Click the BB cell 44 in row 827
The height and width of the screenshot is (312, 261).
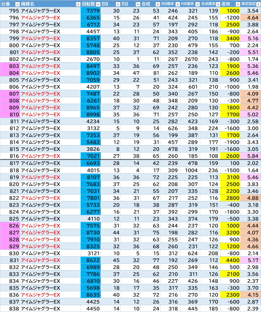point(110,233)
